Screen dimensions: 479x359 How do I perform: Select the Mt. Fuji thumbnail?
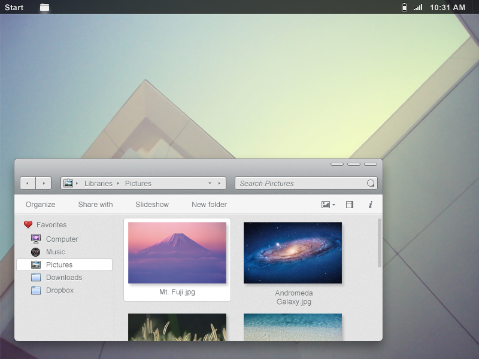[177, 252]
